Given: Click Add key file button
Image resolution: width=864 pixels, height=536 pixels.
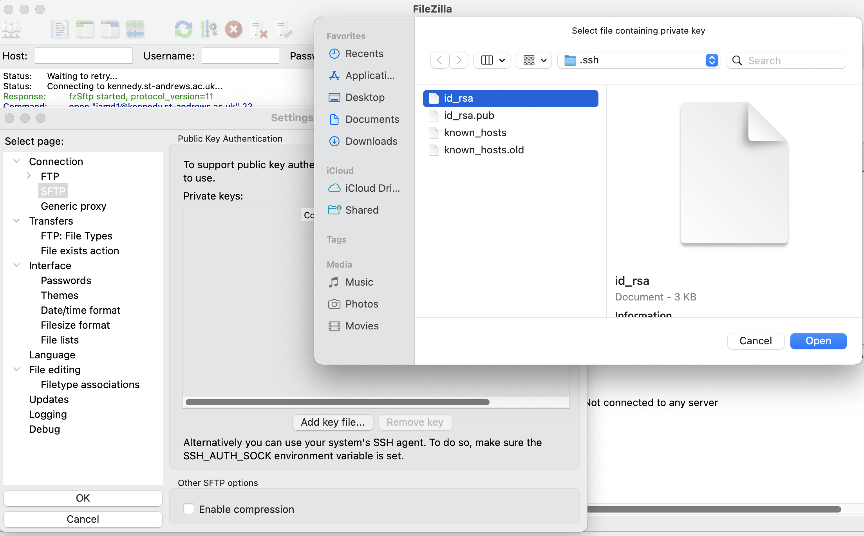Looking at the screenshot, I should 333,422.
